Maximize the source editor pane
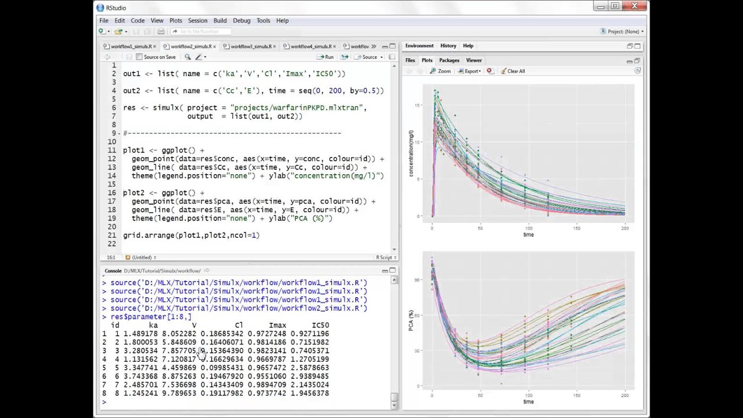Image resolution: width=743 pixels, height=418 pixels. pos(393,46)
